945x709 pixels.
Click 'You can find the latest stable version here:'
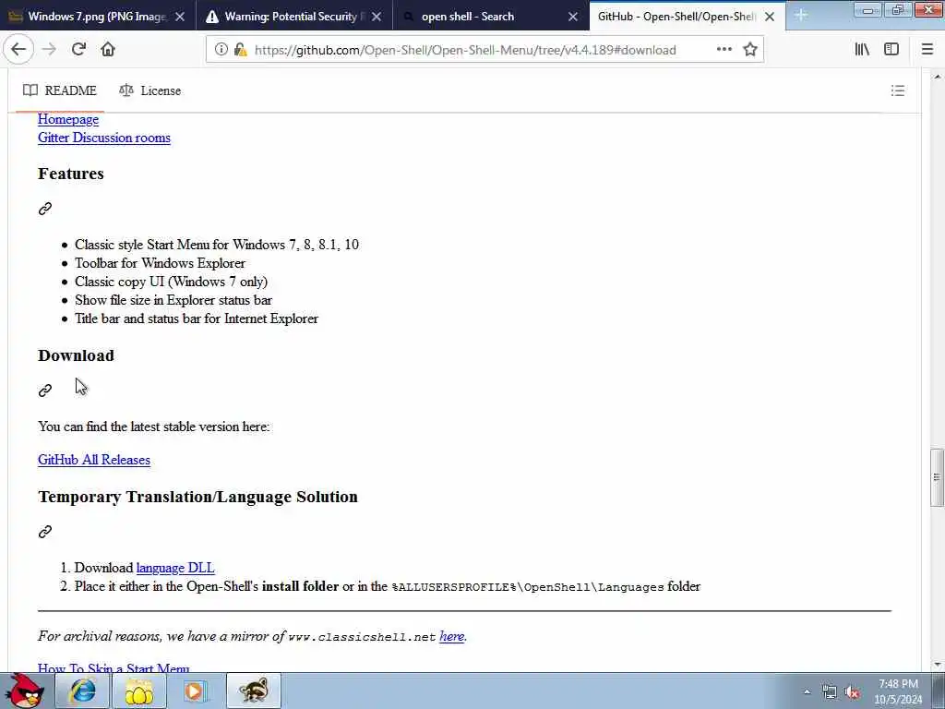coord(154,427)
